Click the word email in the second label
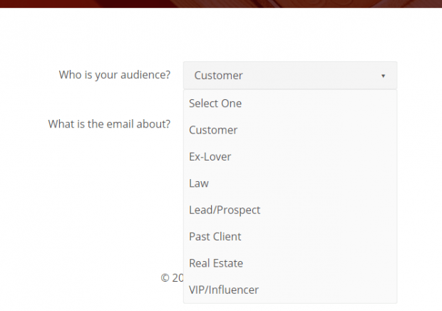 tap(120, 124)
